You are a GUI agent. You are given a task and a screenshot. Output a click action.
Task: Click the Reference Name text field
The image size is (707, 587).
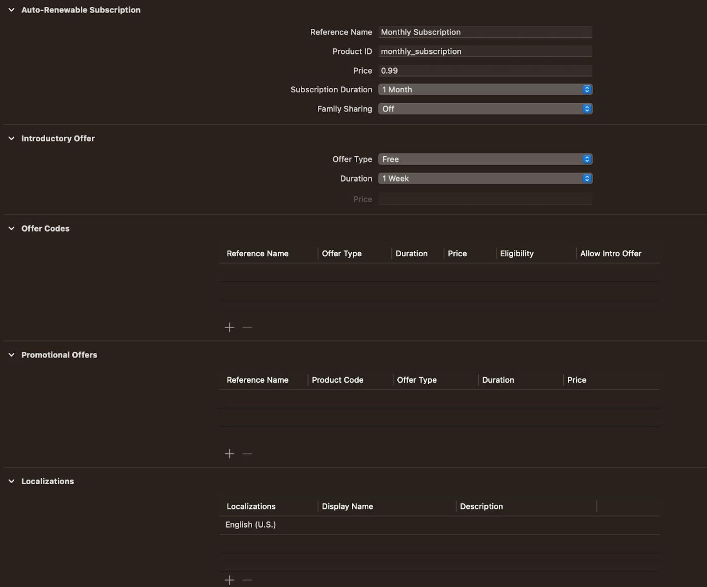[485, 32]
